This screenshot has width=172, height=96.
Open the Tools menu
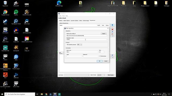point(63,16)
